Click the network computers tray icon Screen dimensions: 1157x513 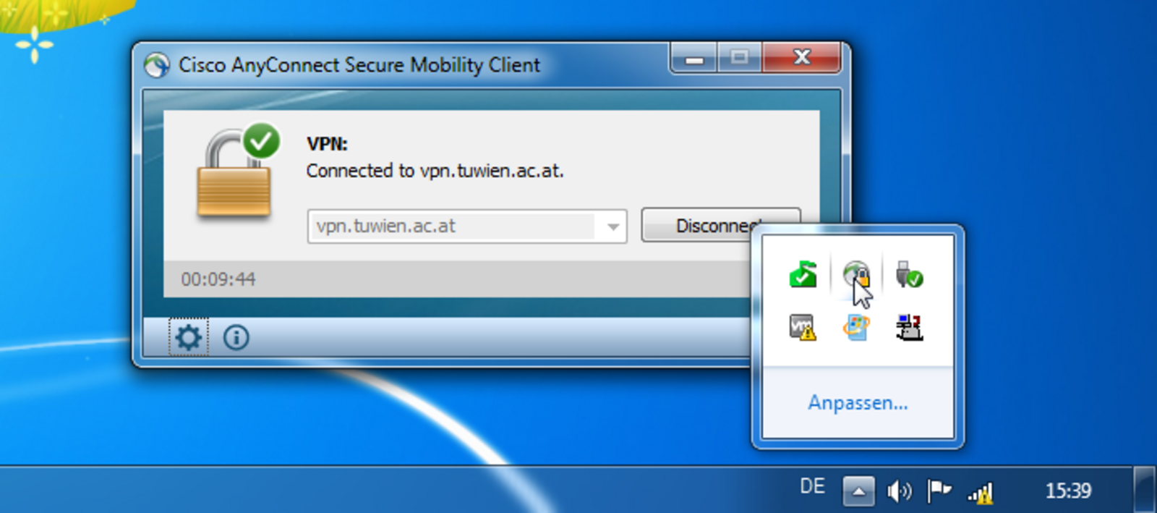coord(909,327)
